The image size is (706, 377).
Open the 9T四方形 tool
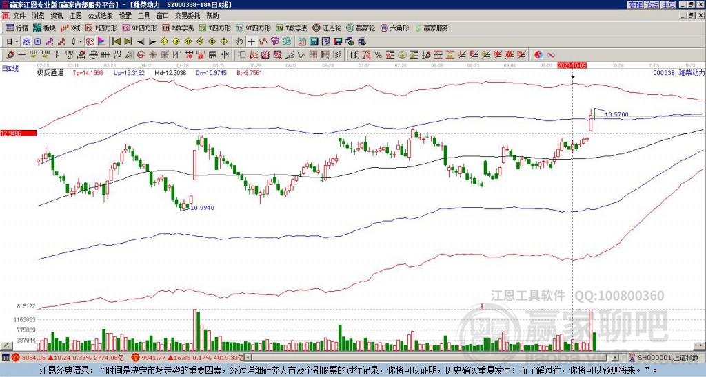[253, 28]
